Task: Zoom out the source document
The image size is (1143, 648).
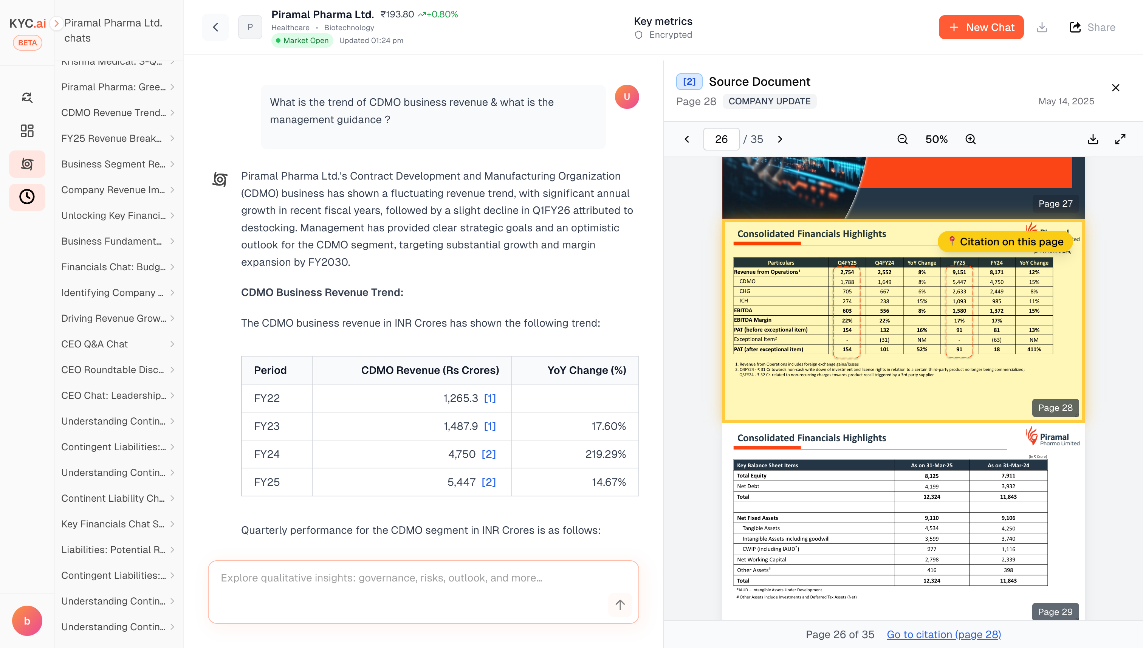Action: pyautogui.click(x=902, y=139)
